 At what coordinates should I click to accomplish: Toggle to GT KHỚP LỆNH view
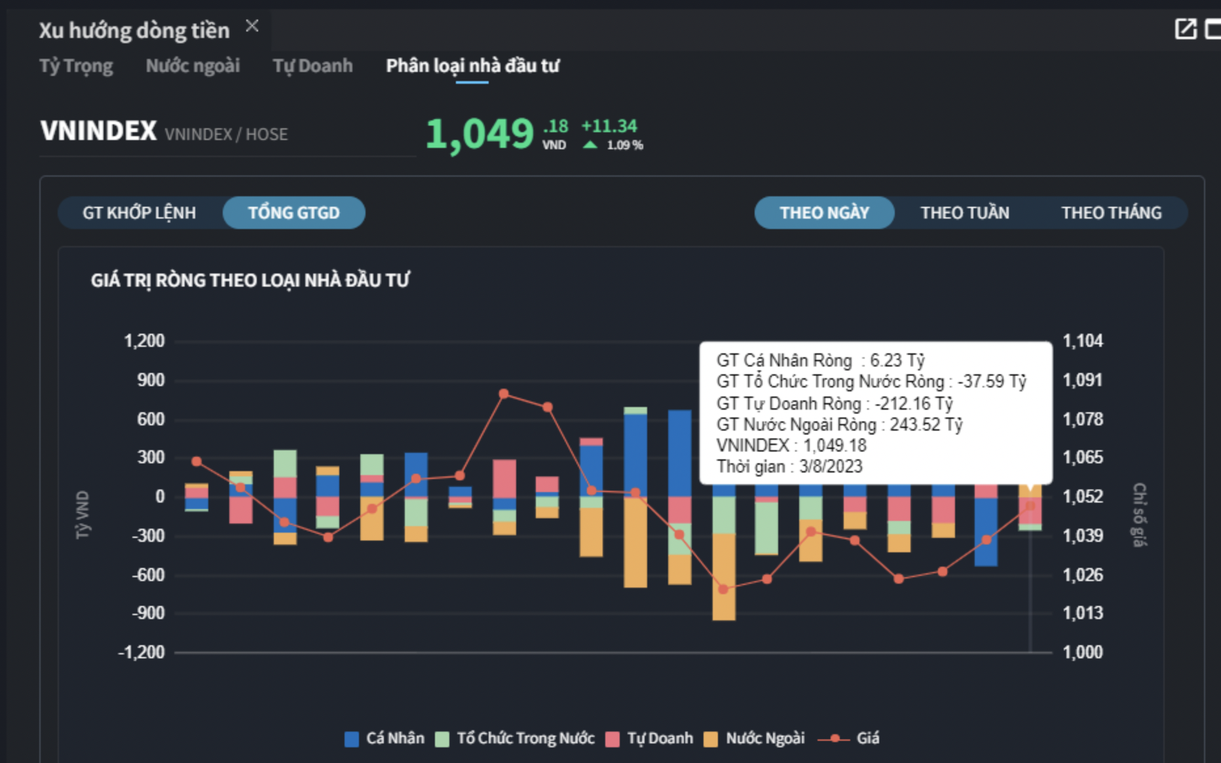139,213
